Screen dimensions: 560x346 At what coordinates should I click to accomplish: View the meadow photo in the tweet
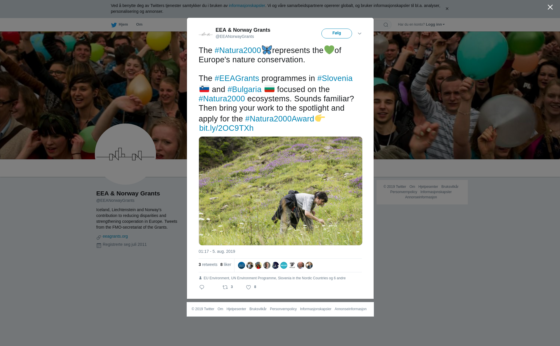(281, 191)
